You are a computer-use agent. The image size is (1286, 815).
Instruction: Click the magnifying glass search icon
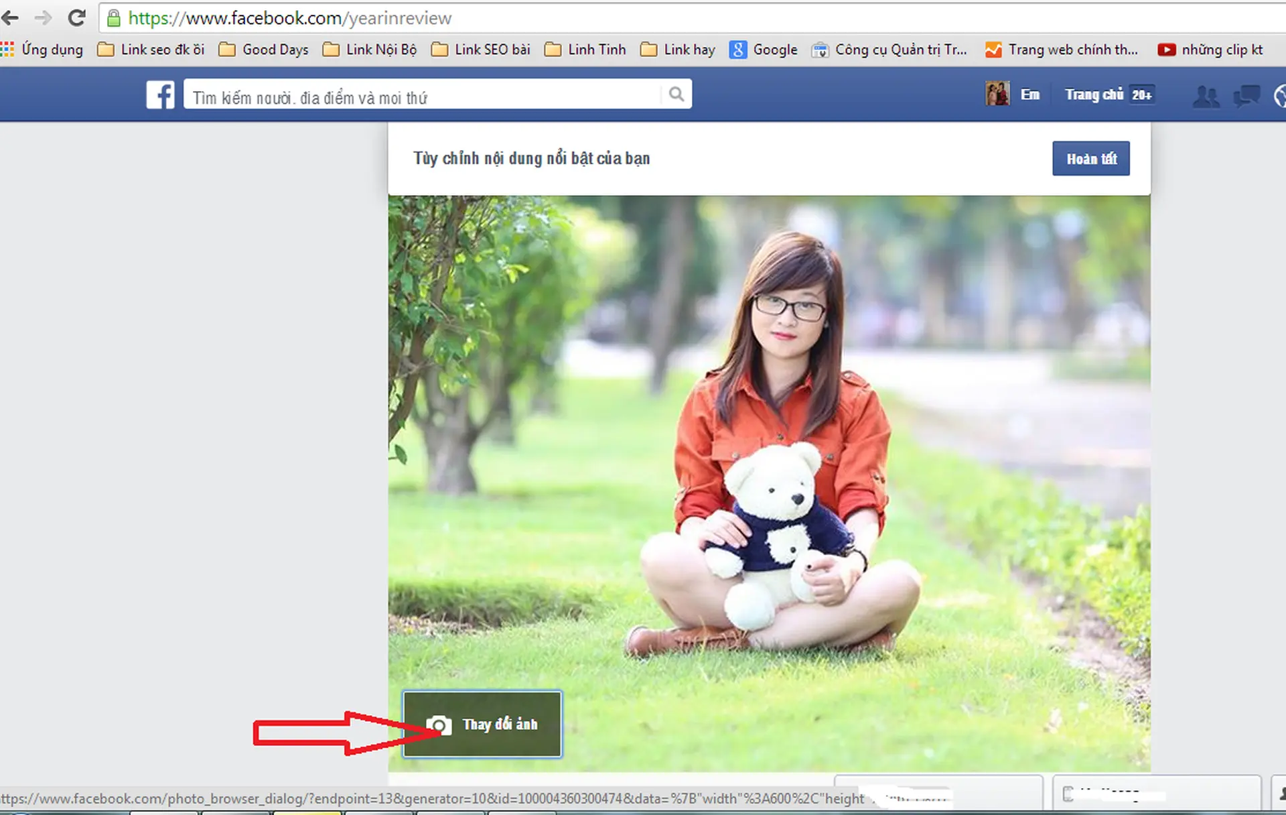pyautogui.click(x=676, y=95)
